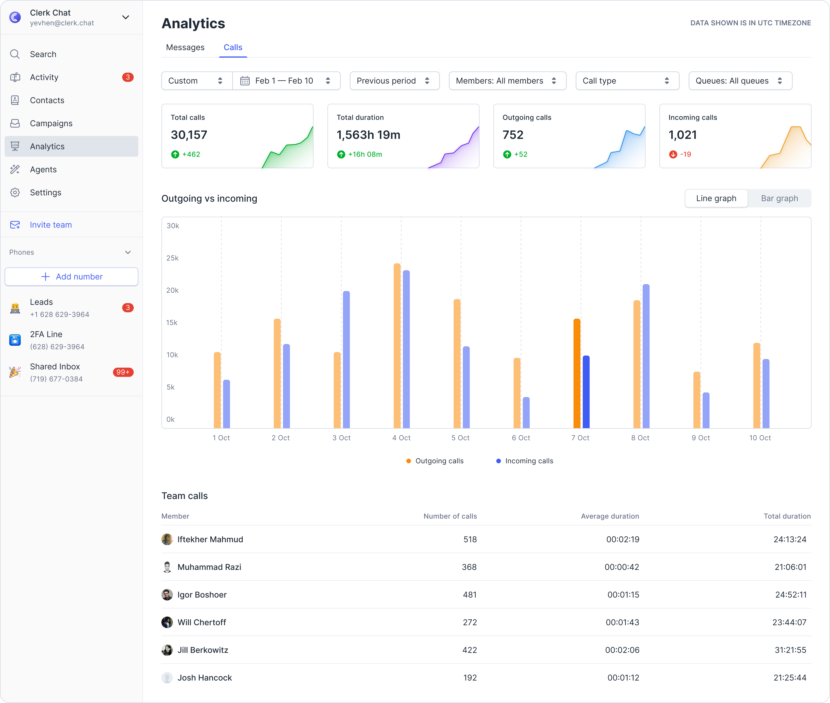Viewport: 830px width, 703px height.
Task: Switch chart to Line graph view
Action: click(716, 199)
